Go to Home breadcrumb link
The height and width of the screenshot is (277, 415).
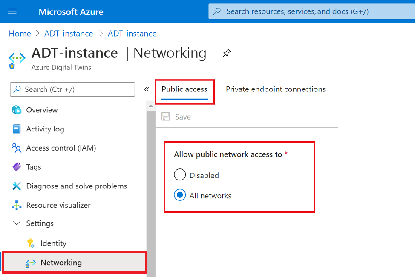point(20,34)
